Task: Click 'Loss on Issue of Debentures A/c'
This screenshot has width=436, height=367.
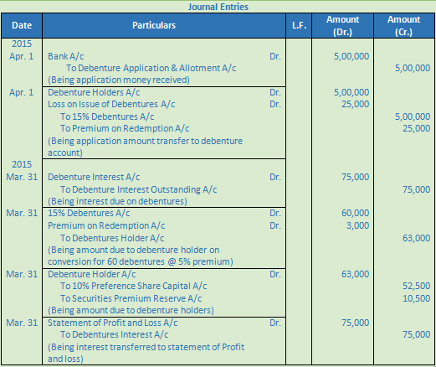Action: 111,104
